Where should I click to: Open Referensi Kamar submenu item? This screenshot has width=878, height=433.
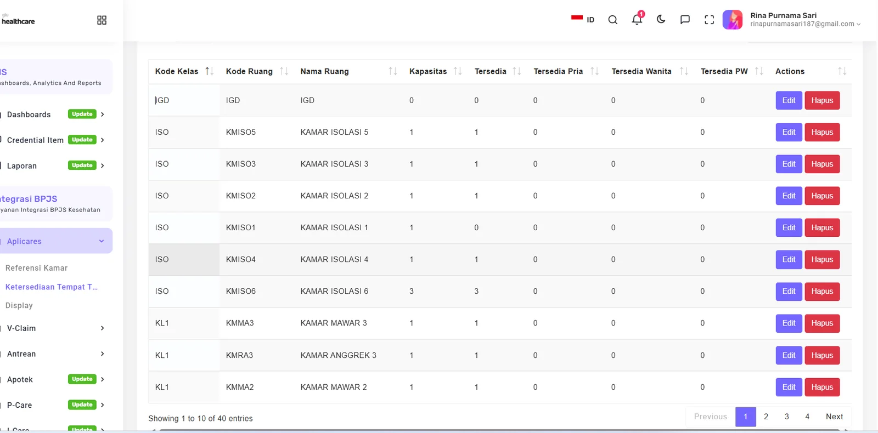37,268
